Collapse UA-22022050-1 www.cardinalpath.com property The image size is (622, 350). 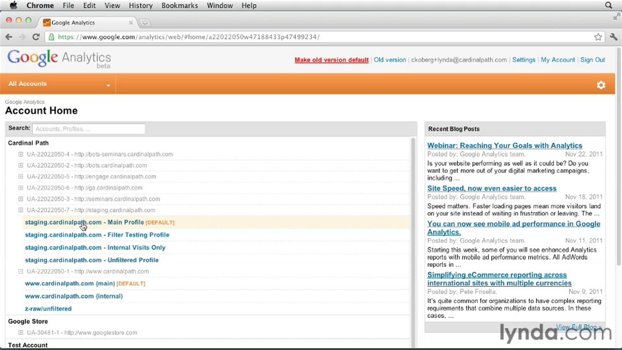coord(21,271)
